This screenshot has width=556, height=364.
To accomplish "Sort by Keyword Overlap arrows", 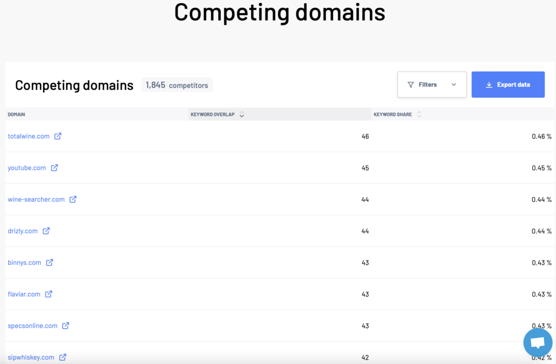I will (x=242, y=114).
